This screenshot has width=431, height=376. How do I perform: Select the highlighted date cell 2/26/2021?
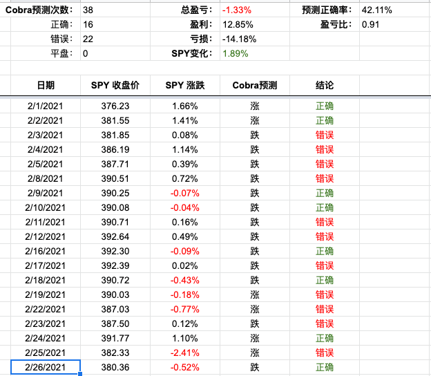[x=46, y=367]
